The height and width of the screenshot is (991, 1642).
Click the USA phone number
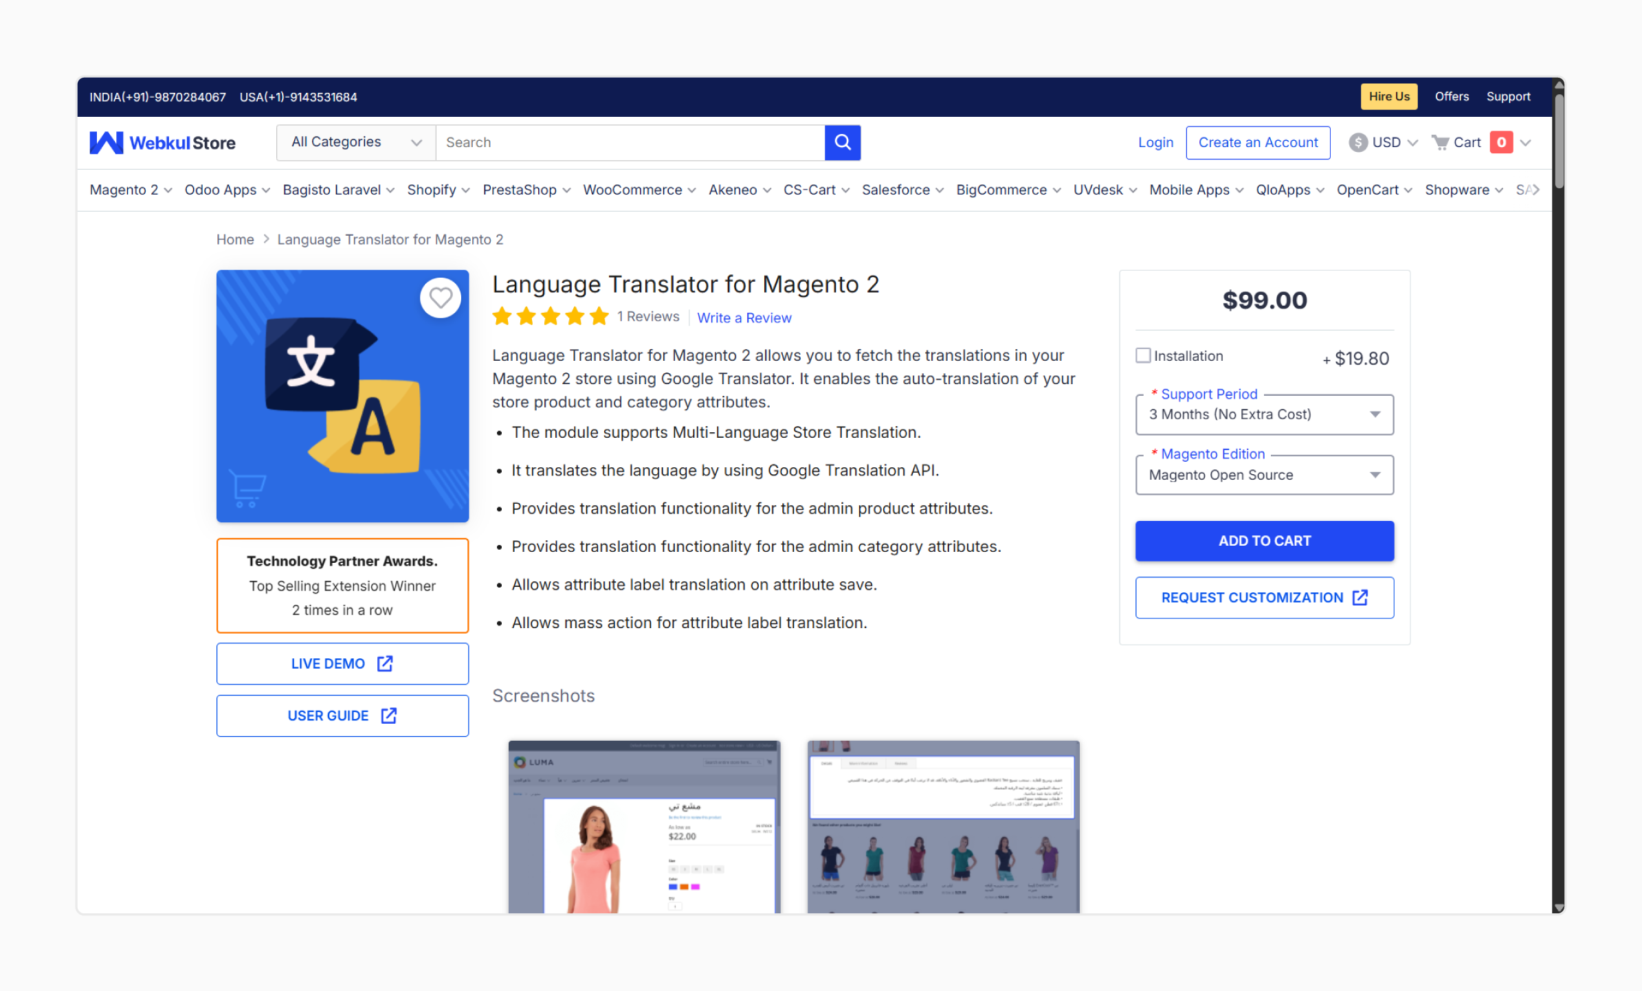298,97
